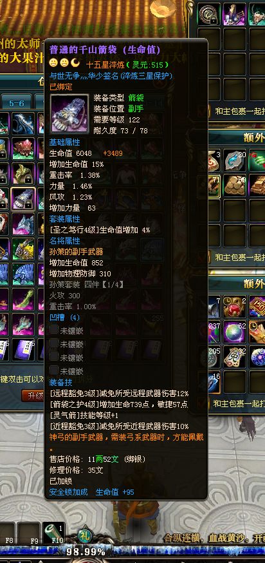265x563 pixels.
Task: Select the locked ring item in top bag
Action: (210, 14)
